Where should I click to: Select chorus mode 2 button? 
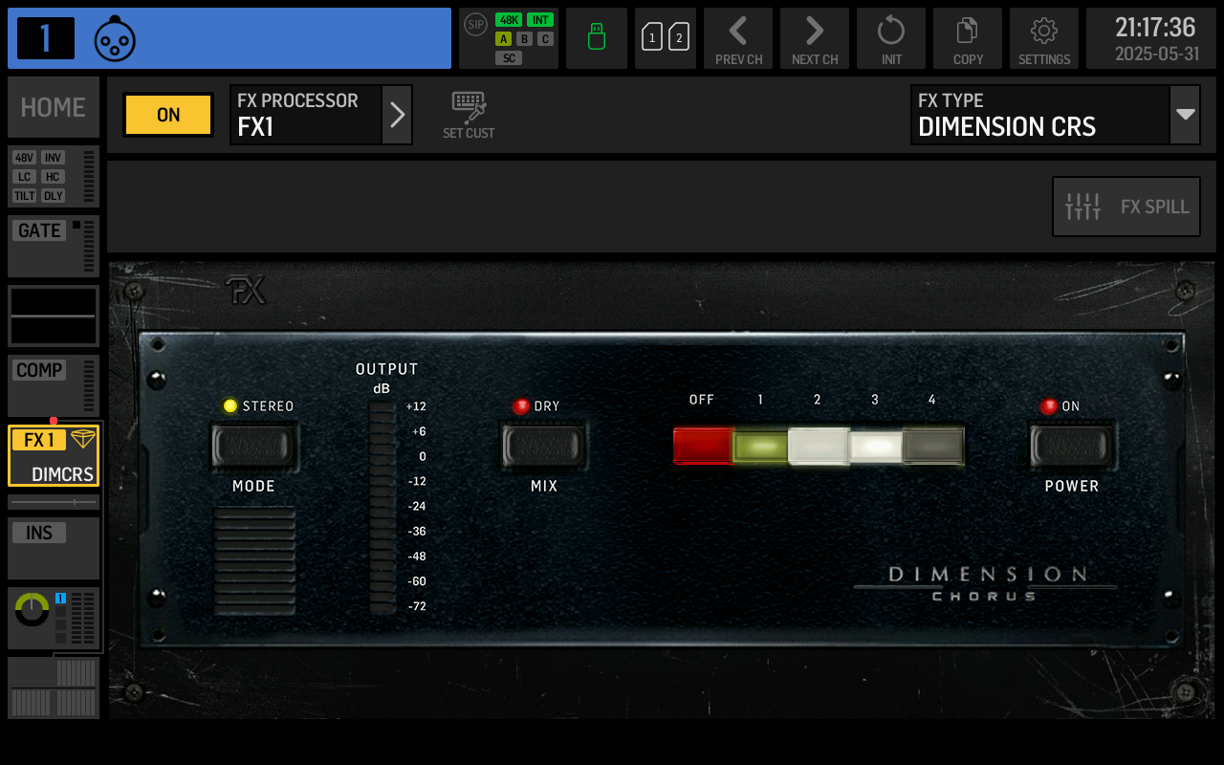point(818,446)
